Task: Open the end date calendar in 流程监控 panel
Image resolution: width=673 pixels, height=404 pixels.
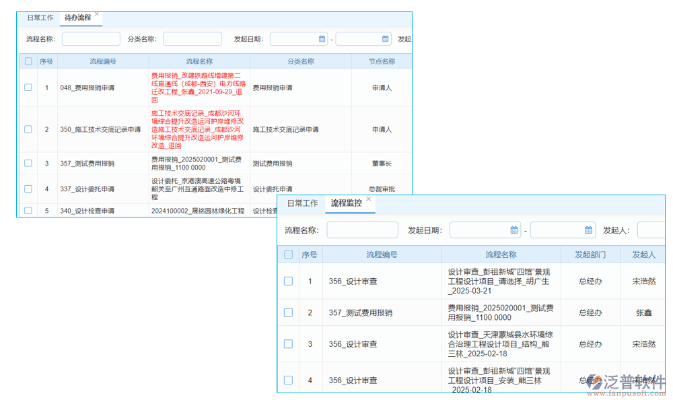Action: point(588,230)
